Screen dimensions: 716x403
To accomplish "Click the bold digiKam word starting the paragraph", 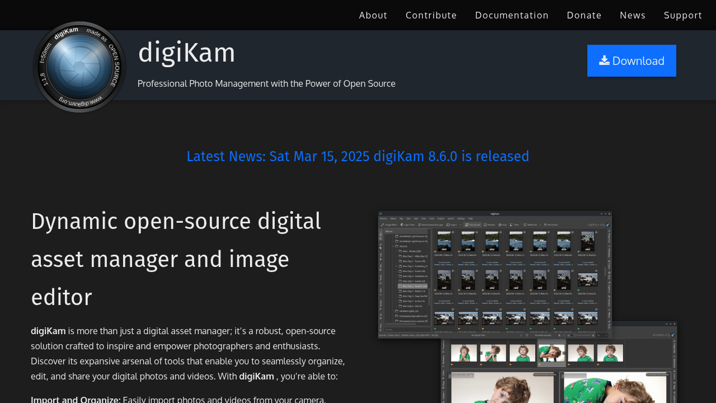I will 48,331.
